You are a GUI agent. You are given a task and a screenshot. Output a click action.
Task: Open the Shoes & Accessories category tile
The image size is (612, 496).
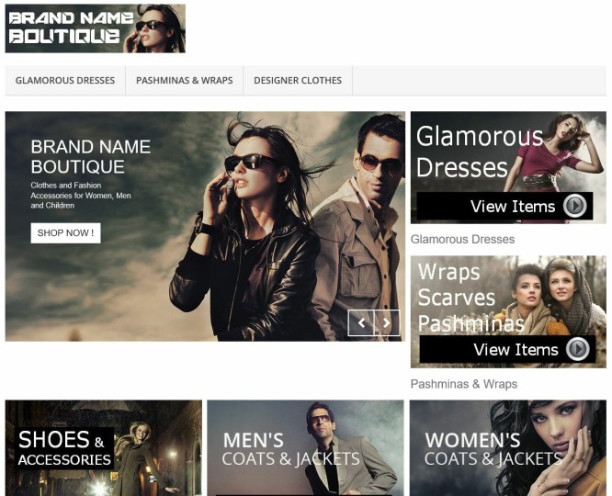(104, 448)
